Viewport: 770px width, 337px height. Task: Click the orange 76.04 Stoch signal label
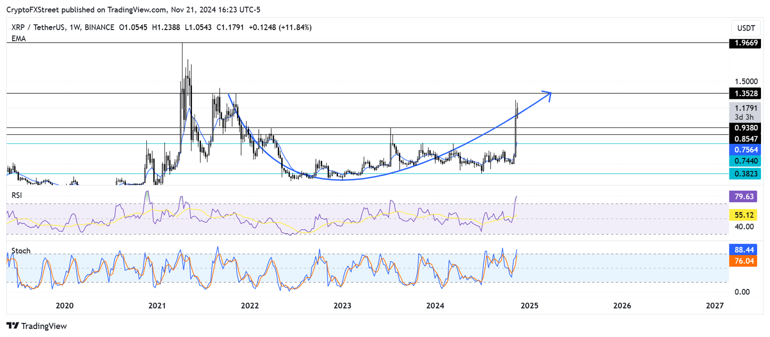(x=745, y=261)
